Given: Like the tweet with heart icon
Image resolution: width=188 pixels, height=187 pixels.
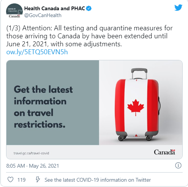Looking at the screenshot, I should pyautogui.click(x=10, y=180).
